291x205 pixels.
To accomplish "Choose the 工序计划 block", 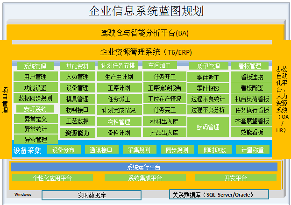I will [x=119, y=88].
